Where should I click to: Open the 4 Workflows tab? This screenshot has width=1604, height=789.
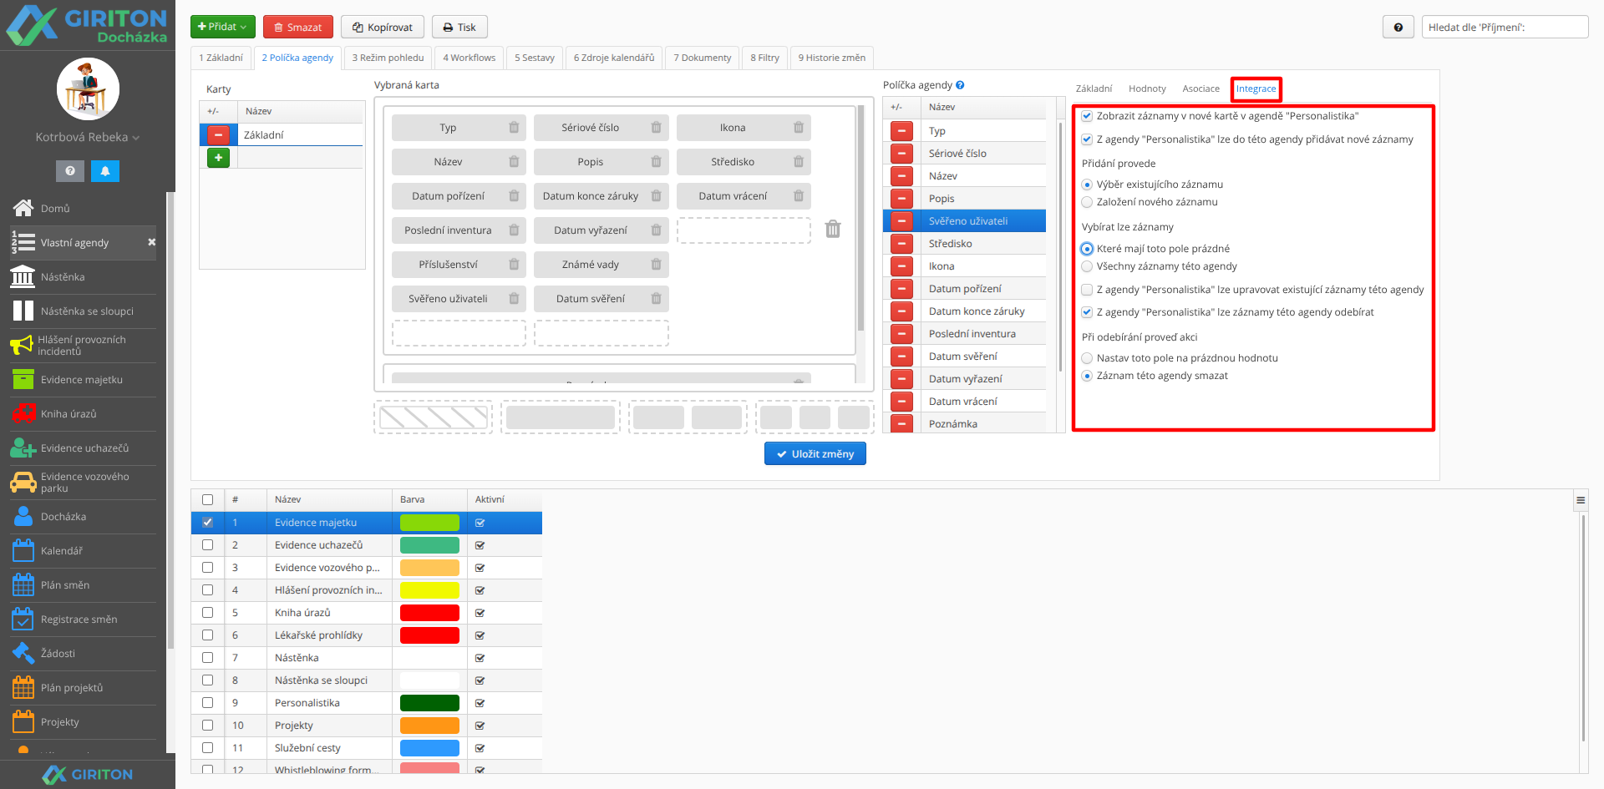(469, 58)
